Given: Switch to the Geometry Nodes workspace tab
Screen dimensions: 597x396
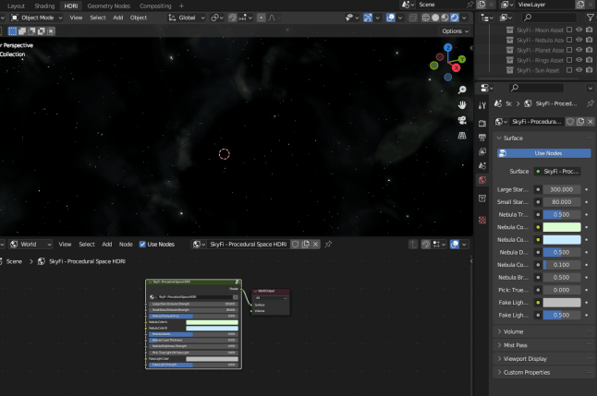Looking at the screenshot, I should pos(110,6).
